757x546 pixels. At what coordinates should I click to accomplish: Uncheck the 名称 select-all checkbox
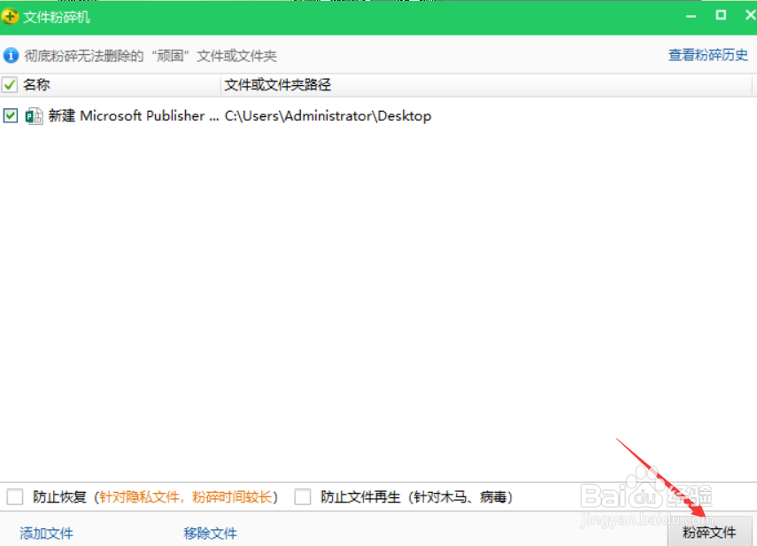coord(12,84)
